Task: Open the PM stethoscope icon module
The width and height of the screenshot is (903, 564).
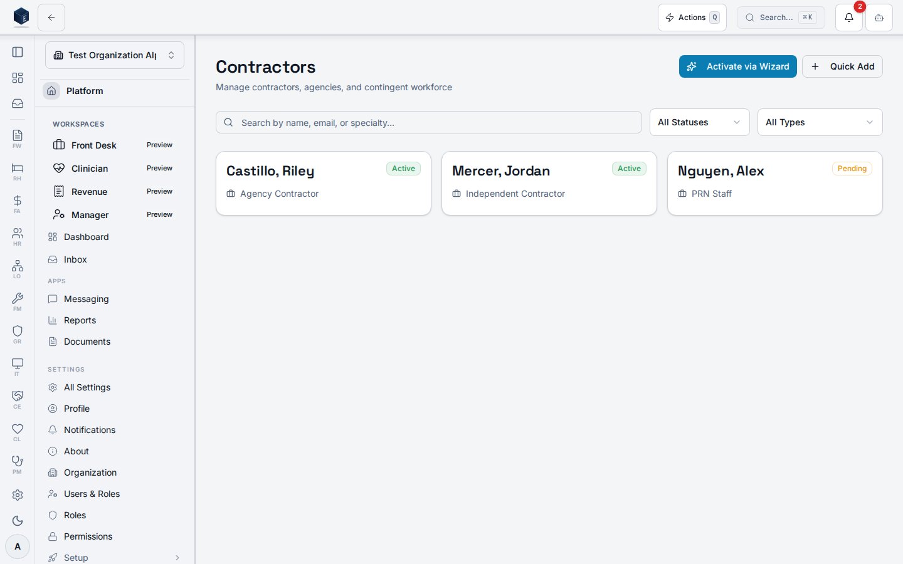Action: tap(18, 464)
